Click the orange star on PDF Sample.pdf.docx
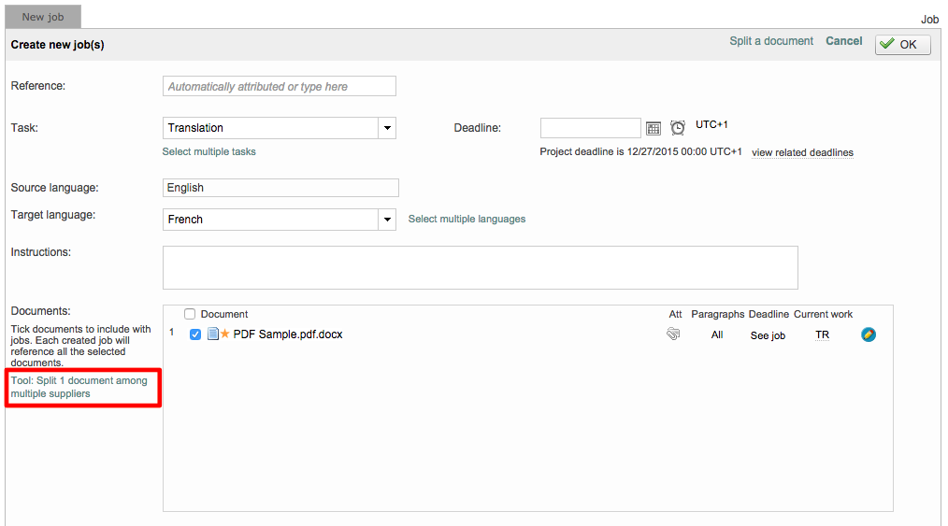948x526 pixels. 225,334
